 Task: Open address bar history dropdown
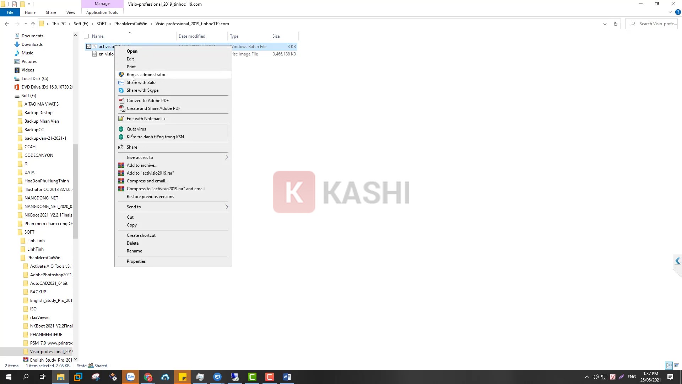click(605, 24)
